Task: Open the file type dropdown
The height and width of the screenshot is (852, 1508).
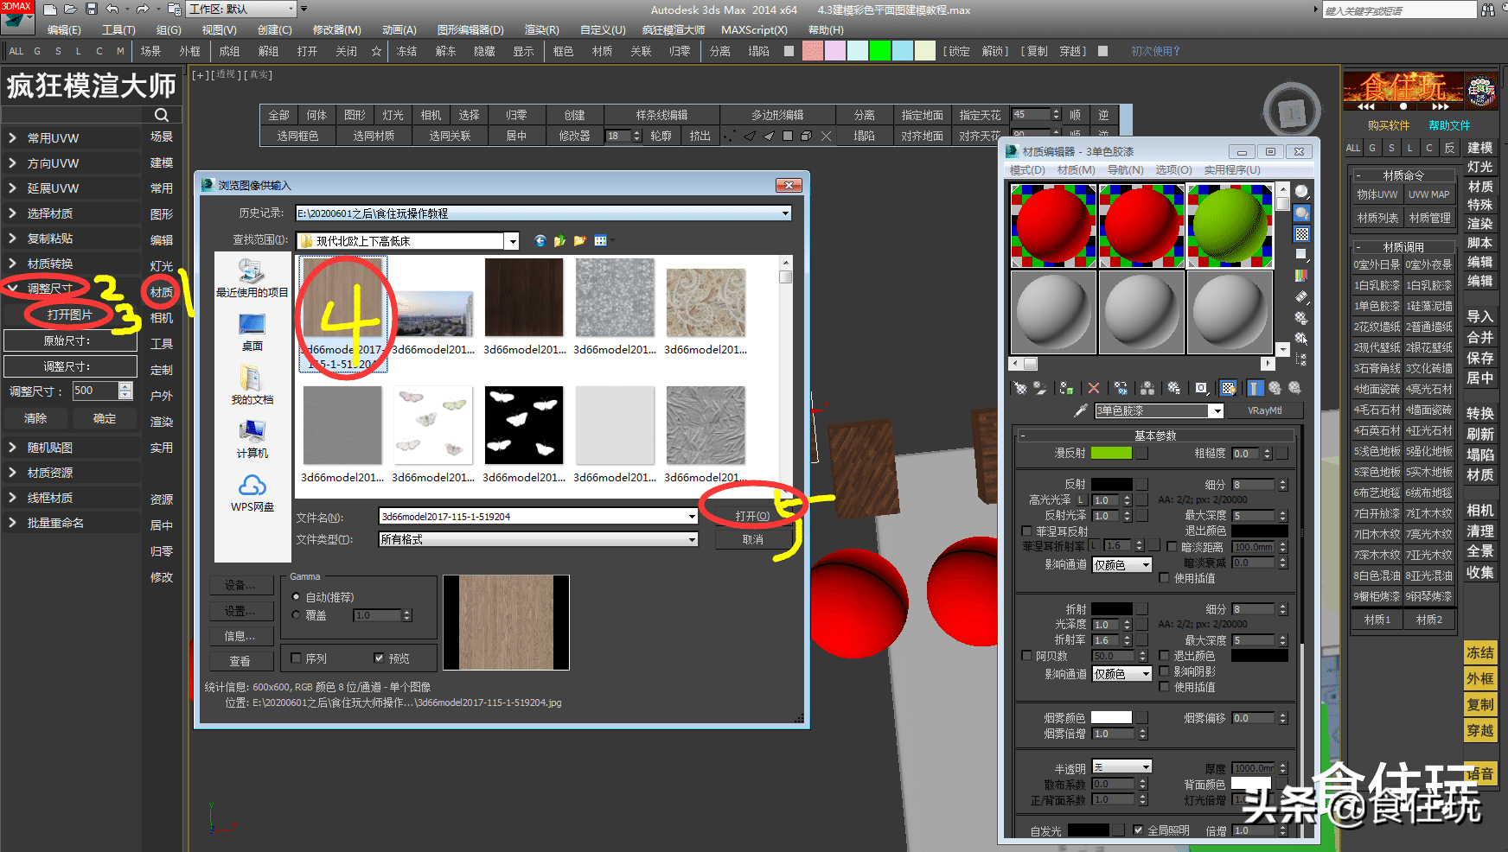Action: (x=692, y=539)
